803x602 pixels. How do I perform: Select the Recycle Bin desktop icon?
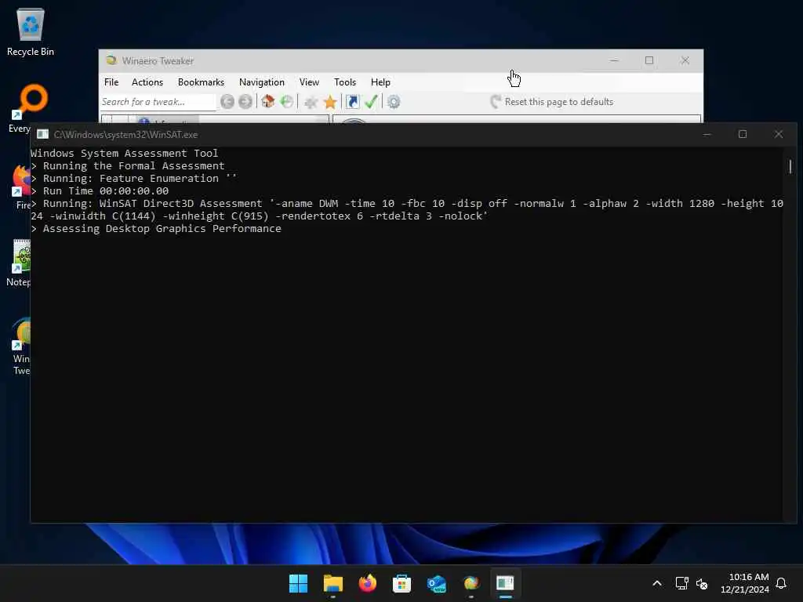click(x=31, y=31)
